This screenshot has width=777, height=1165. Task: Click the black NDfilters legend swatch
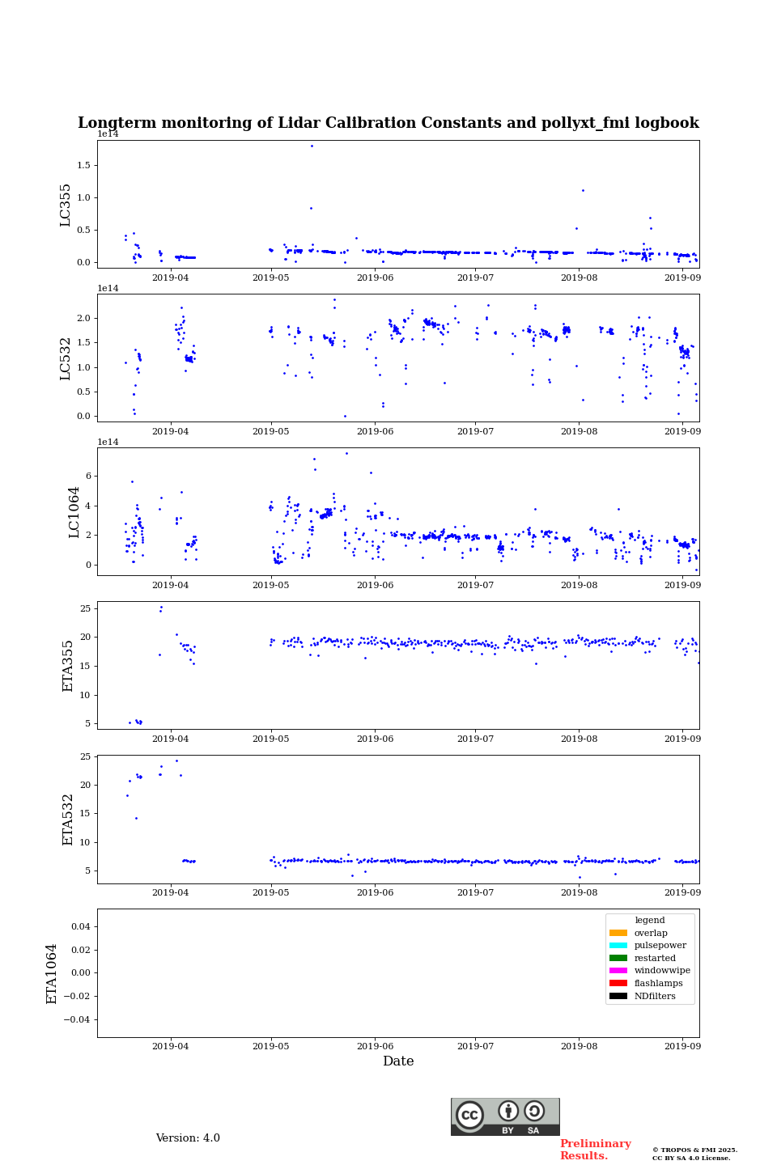click(618, 996)
